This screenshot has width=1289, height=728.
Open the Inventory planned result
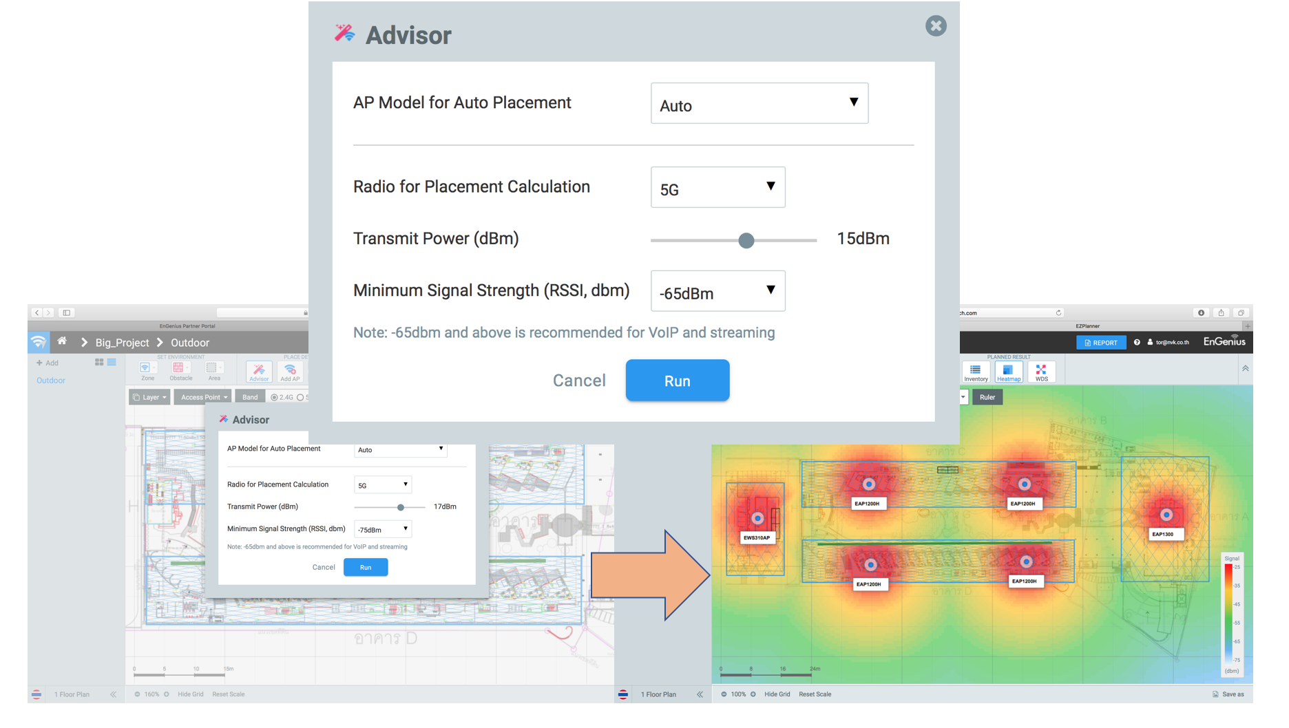[x=976, y=373]
